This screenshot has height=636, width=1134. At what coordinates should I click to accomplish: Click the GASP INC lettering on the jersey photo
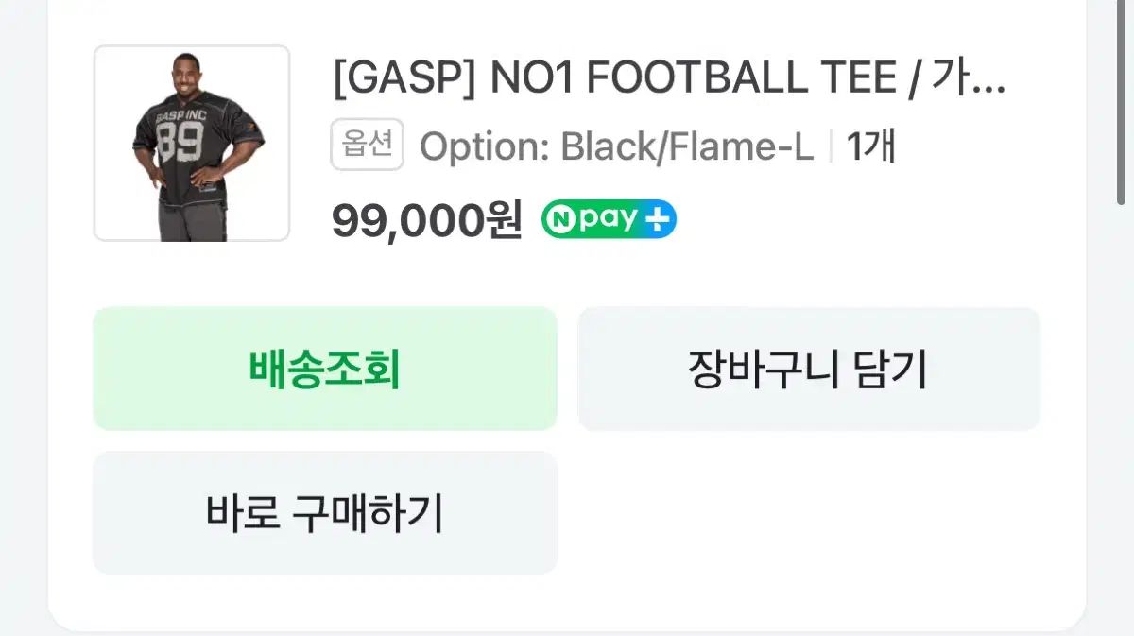coord(182,115)
